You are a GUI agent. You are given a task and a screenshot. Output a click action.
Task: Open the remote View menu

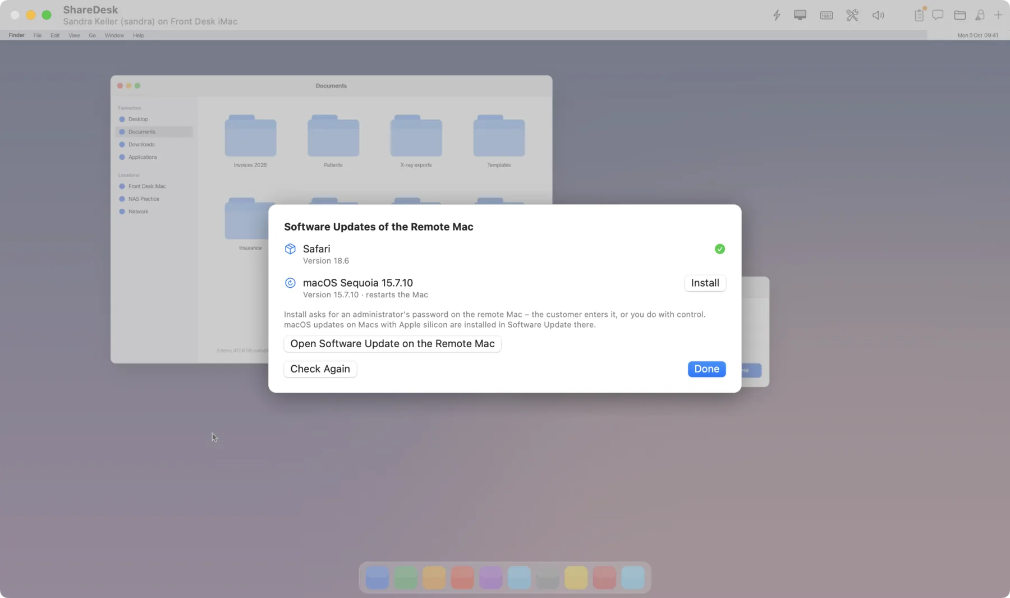[74, 35]
